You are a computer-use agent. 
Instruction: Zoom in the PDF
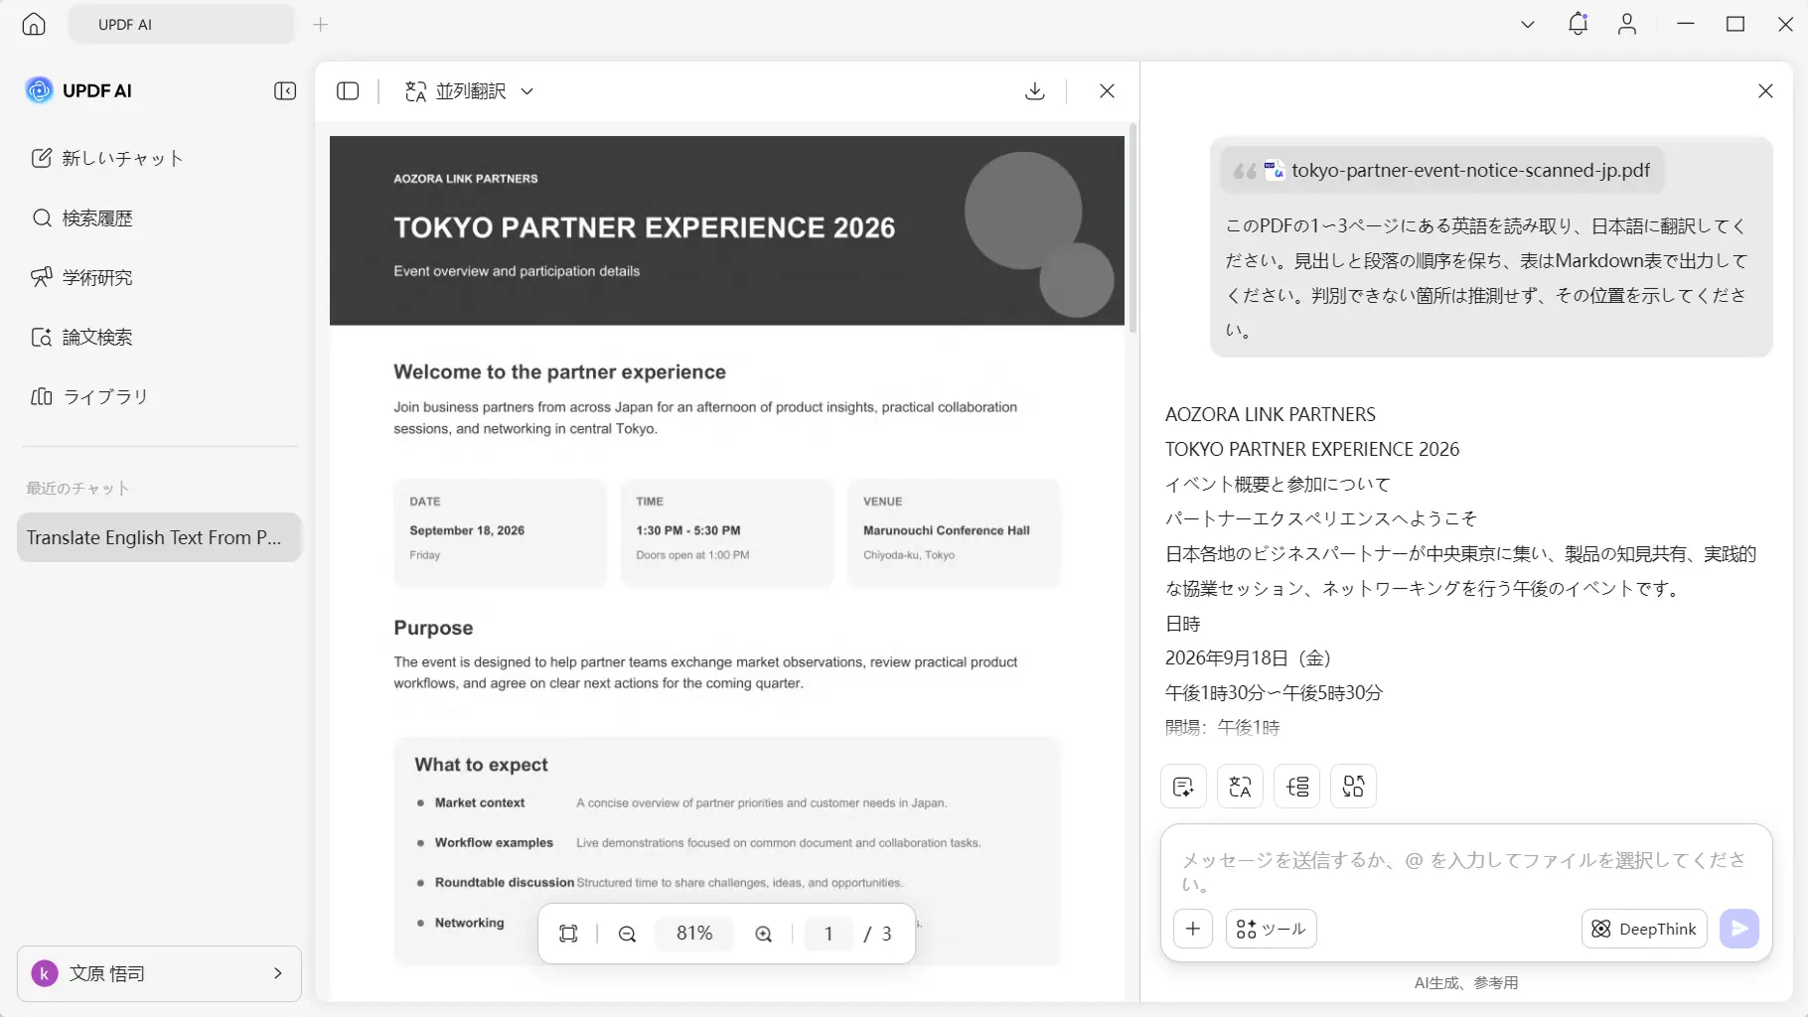[763, 934]
